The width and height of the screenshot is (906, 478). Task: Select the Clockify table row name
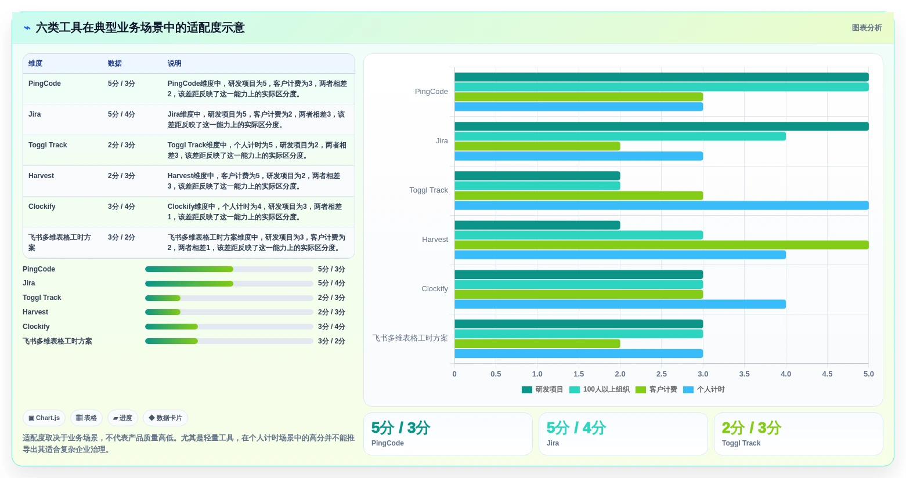[42, 207]
